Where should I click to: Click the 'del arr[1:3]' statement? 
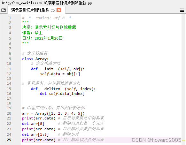coord(35,134)
